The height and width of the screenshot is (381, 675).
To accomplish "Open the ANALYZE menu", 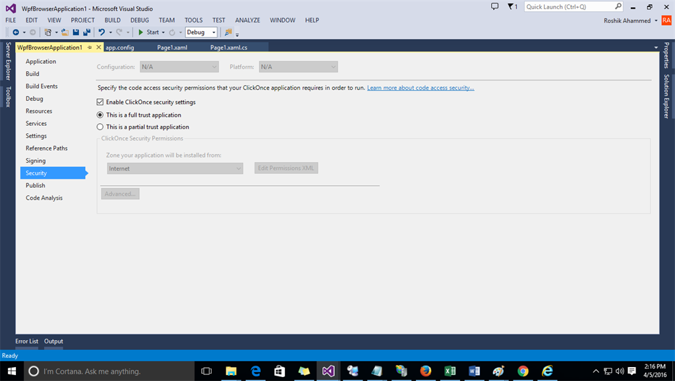I will (x=248, y=20).
